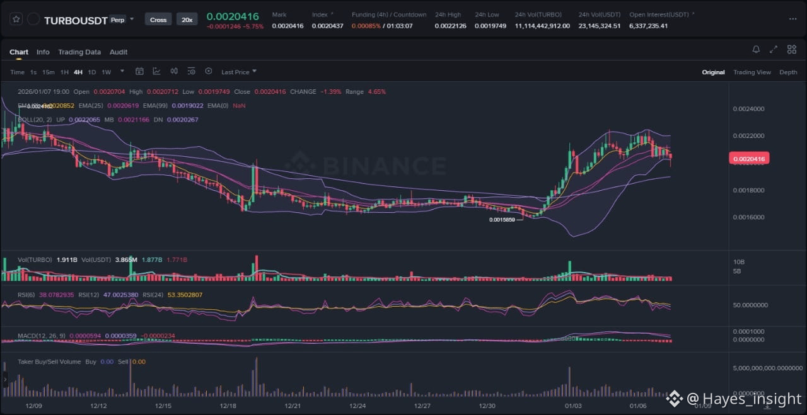Switch to the Original chart view

713,72
